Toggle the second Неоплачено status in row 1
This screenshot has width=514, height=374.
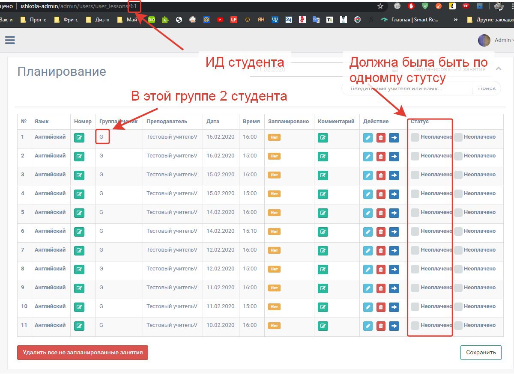(458, 137)
